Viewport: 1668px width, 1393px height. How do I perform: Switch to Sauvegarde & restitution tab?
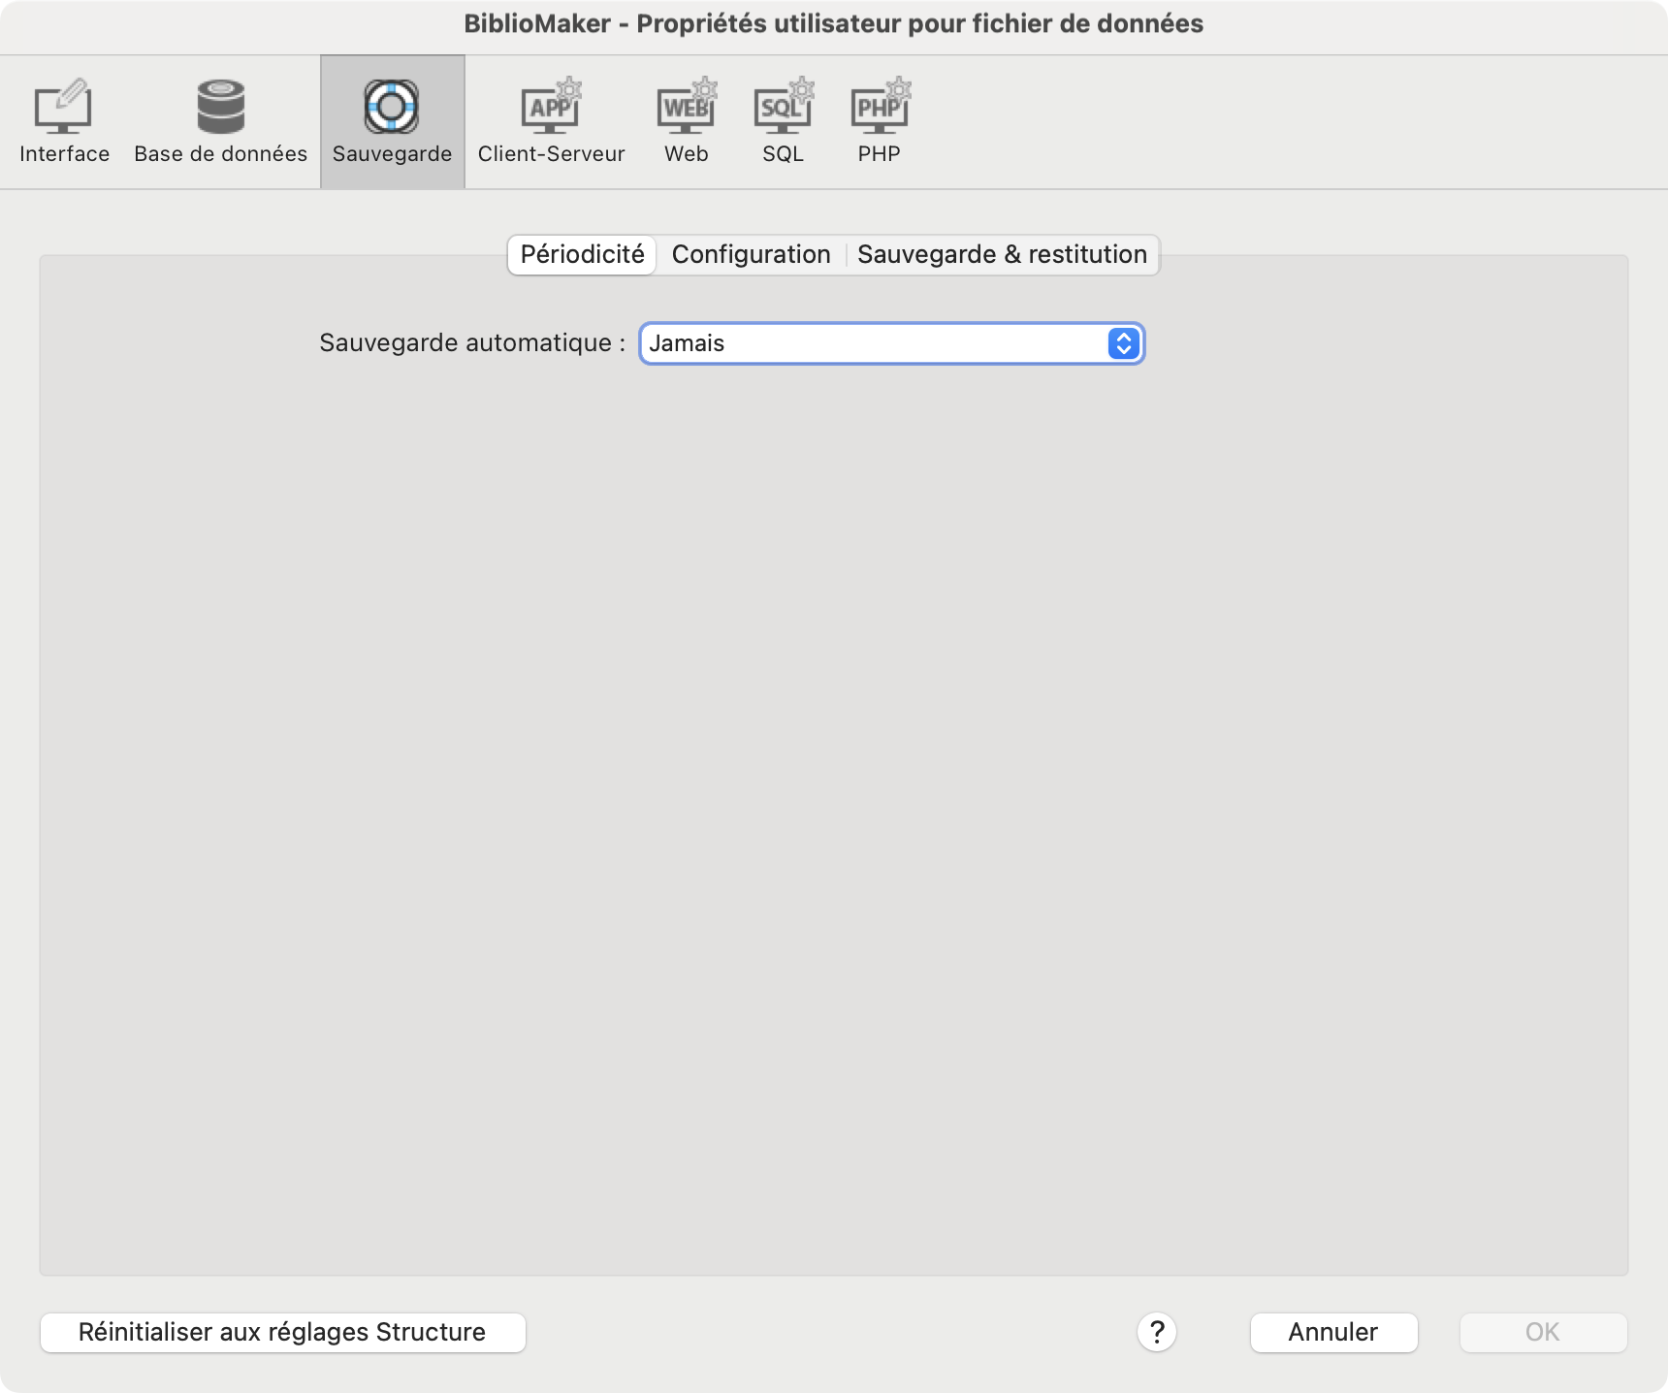point(1002,255)
